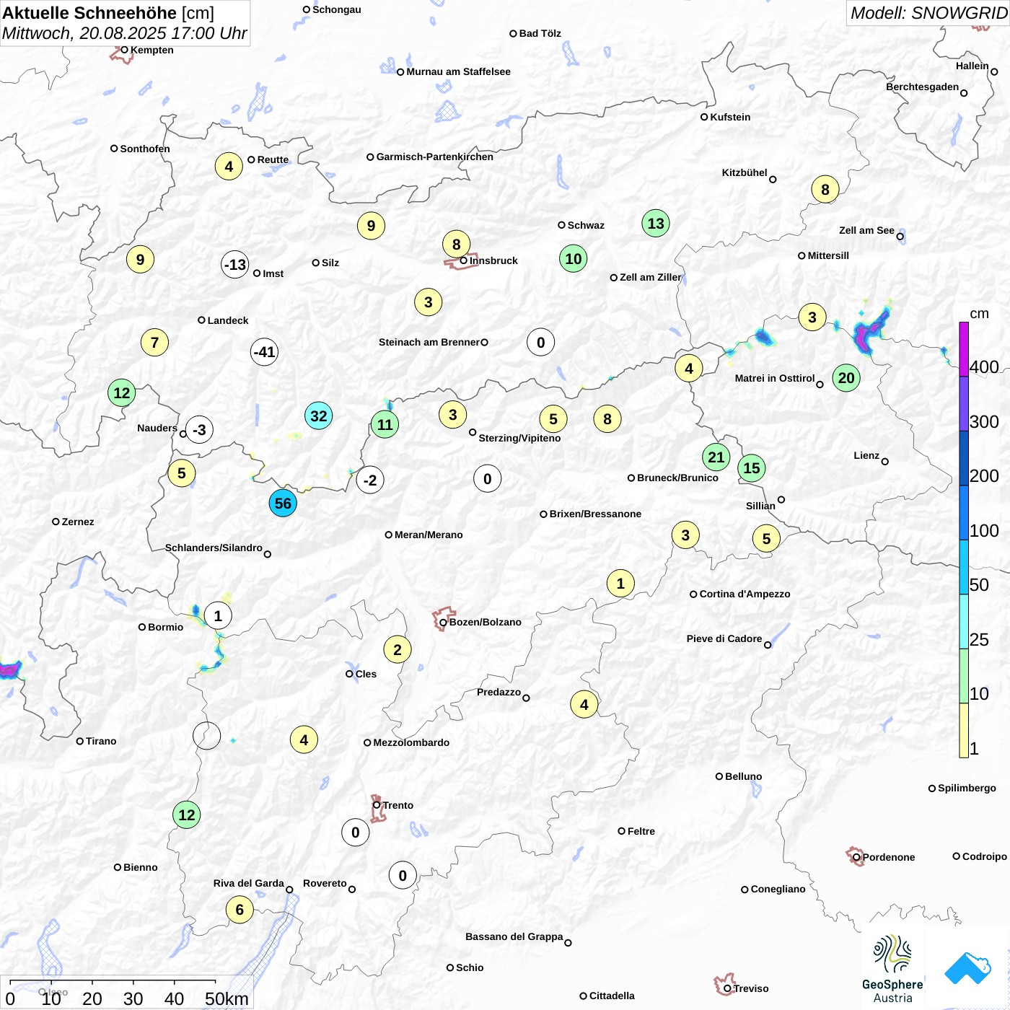The width and height of the screenshot is (1010, 1010).
Task: Click the station marker showing -13 near Imst
Action: 235,265
